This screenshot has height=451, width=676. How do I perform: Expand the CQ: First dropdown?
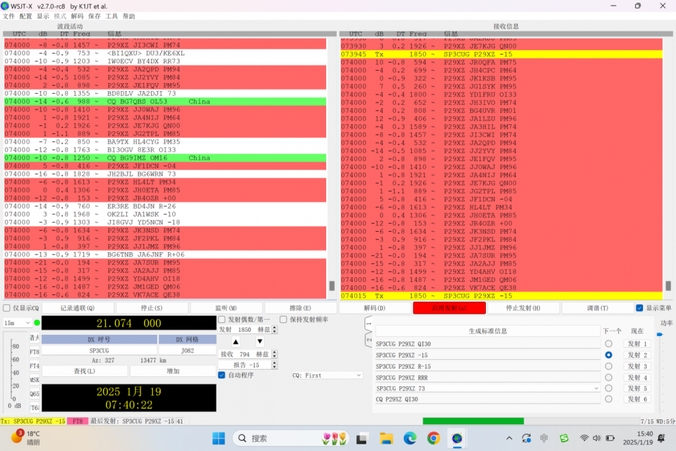pos(327,375)
